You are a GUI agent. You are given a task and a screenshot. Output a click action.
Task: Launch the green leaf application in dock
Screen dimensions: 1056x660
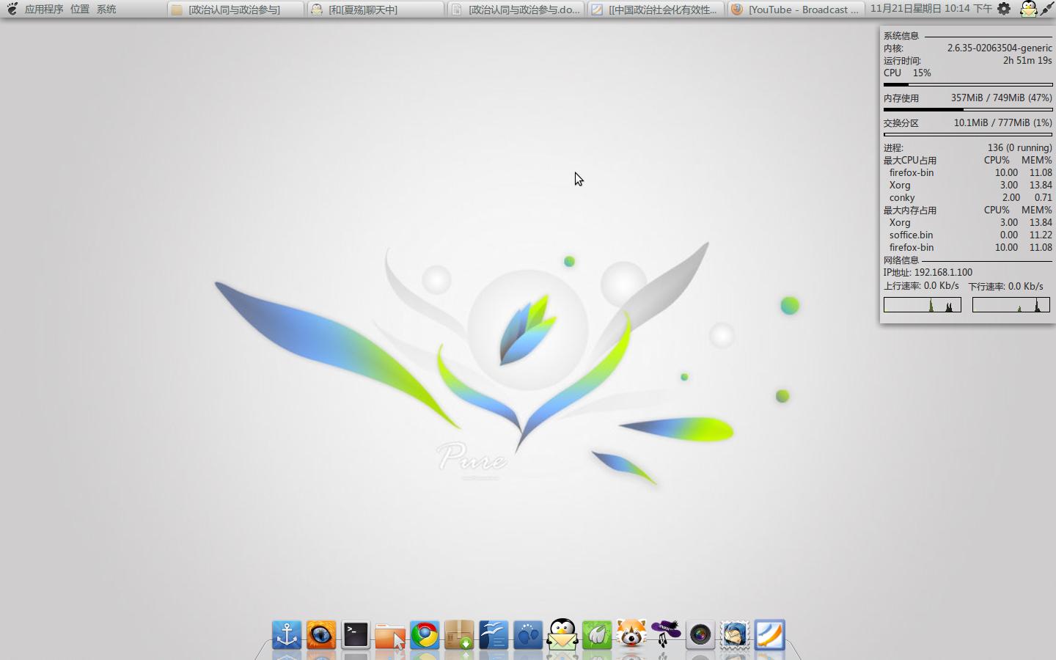[x=597, y=635]
